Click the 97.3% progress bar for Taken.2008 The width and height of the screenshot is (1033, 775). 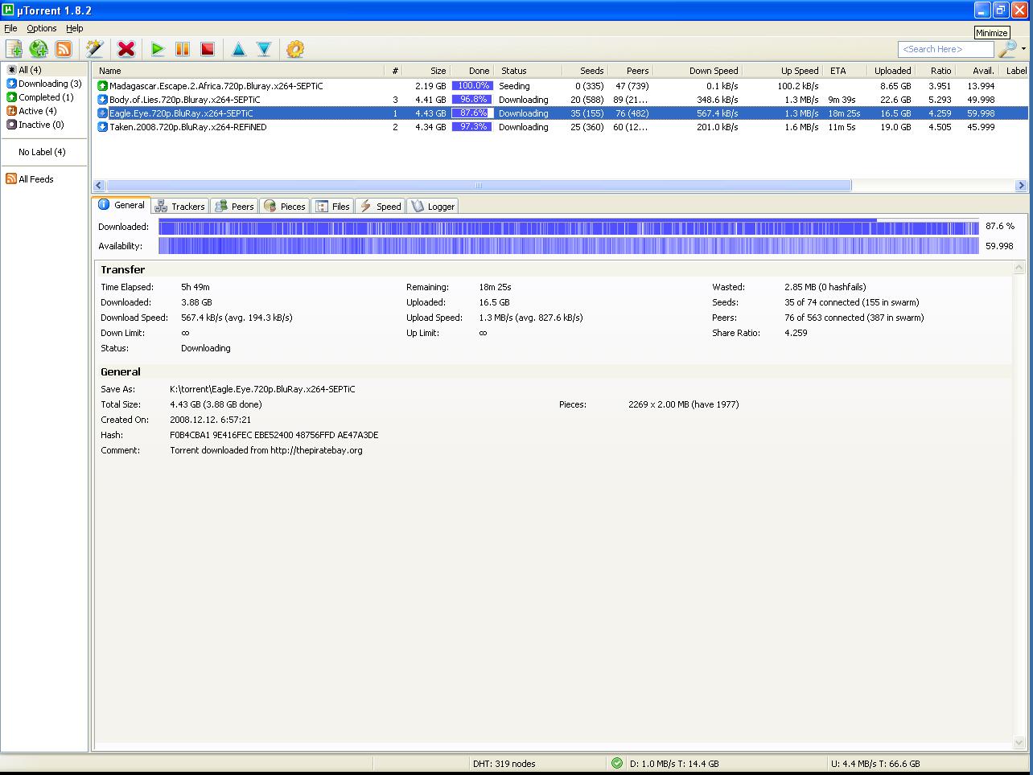(471, 127)
